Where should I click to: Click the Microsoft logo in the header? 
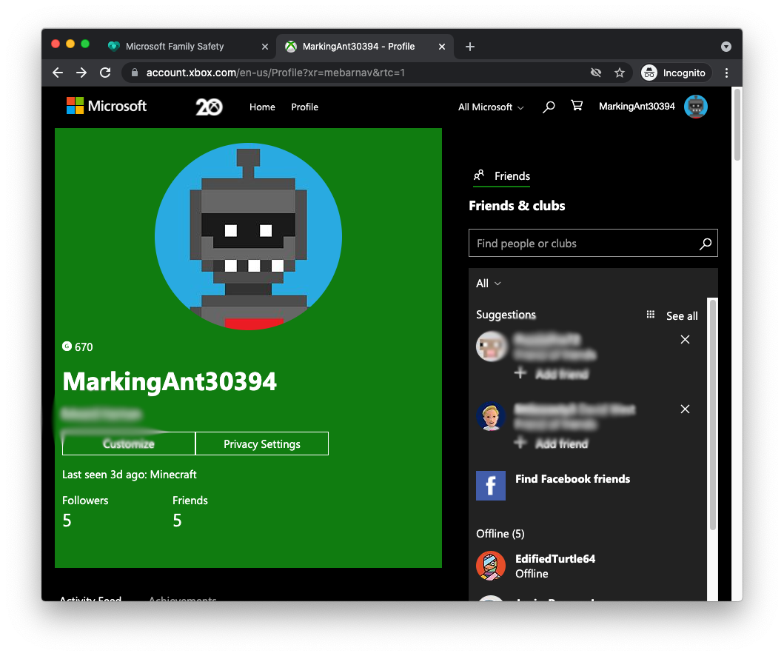click(106, 106)
